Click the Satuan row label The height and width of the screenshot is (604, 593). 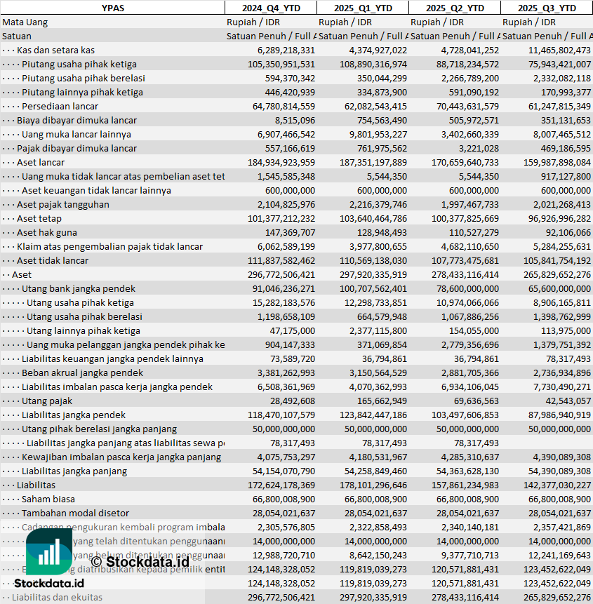point(17,36)
